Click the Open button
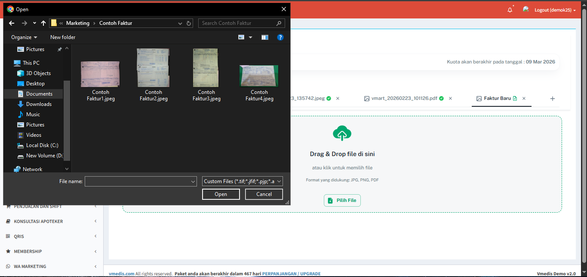The height and width of the screenshot is (277, 587). (221, 194)
